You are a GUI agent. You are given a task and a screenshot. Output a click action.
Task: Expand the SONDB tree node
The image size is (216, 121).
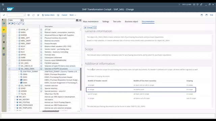(17, 91)
